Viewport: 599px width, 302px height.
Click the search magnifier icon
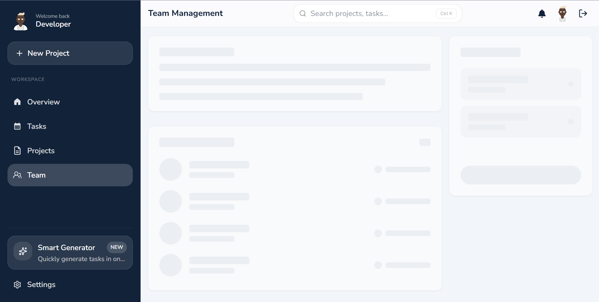(x=303, y=13)
